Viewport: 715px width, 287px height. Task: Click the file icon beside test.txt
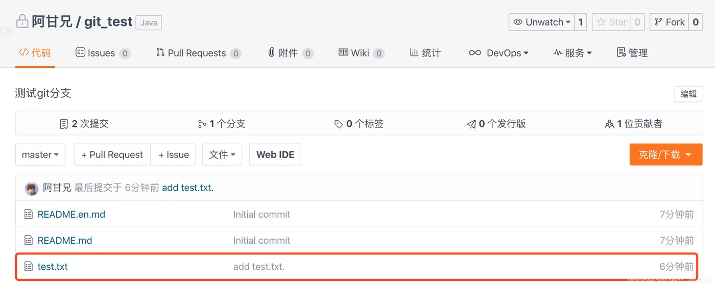pos(29,267)
